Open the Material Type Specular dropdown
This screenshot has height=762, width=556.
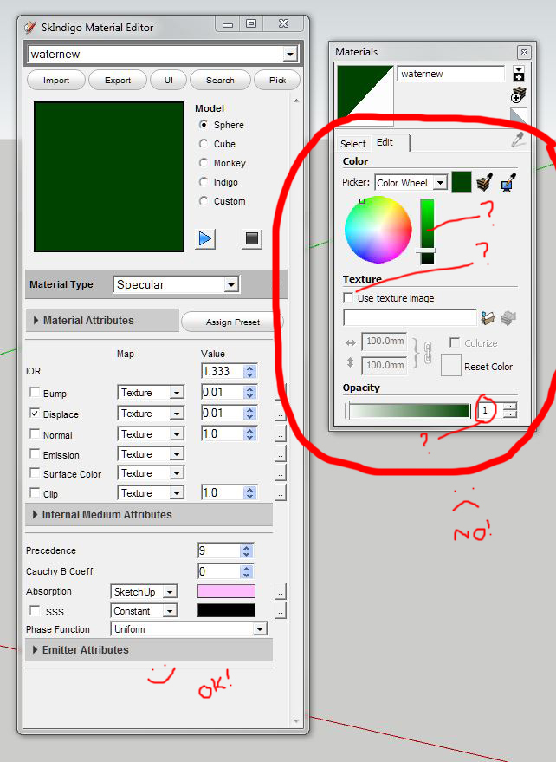(177, 284)
